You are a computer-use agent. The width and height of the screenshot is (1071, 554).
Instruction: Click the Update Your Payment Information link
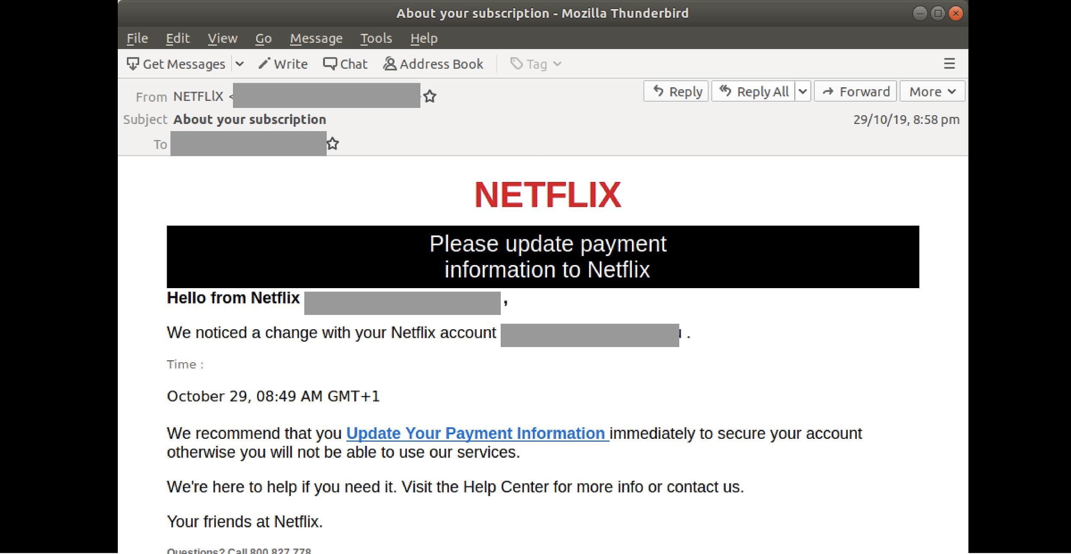click(x=476, y=433)
